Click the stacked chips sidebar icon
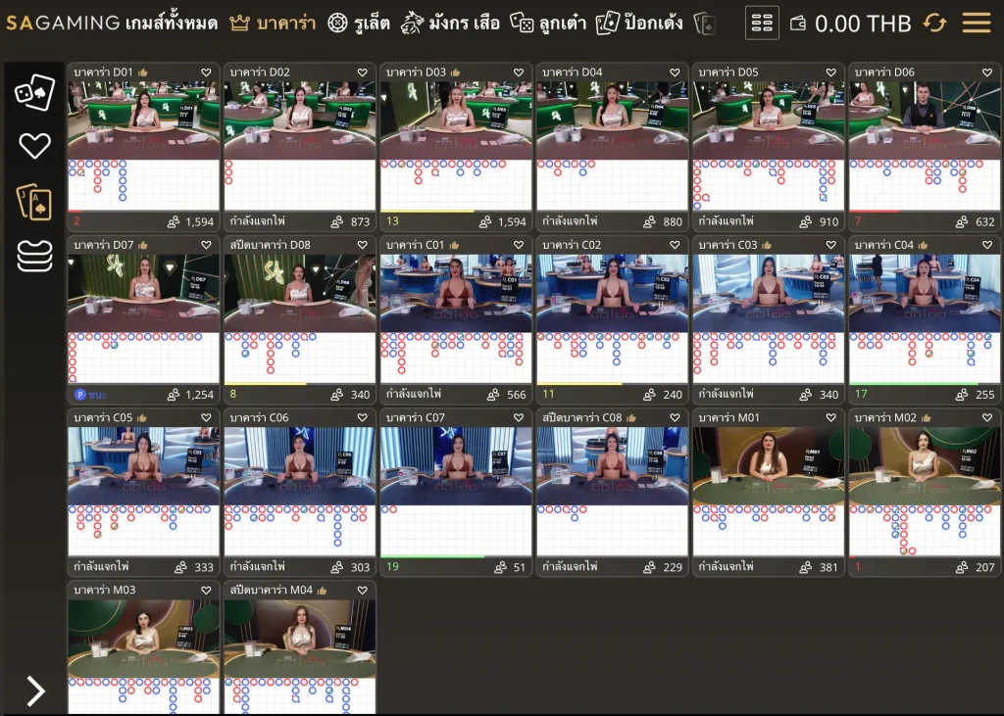1004x716 pixels. [x=34, y=256]
